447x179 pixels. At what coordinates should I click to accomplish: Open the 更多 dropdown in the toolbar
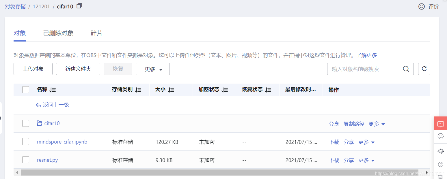(152, 69)
